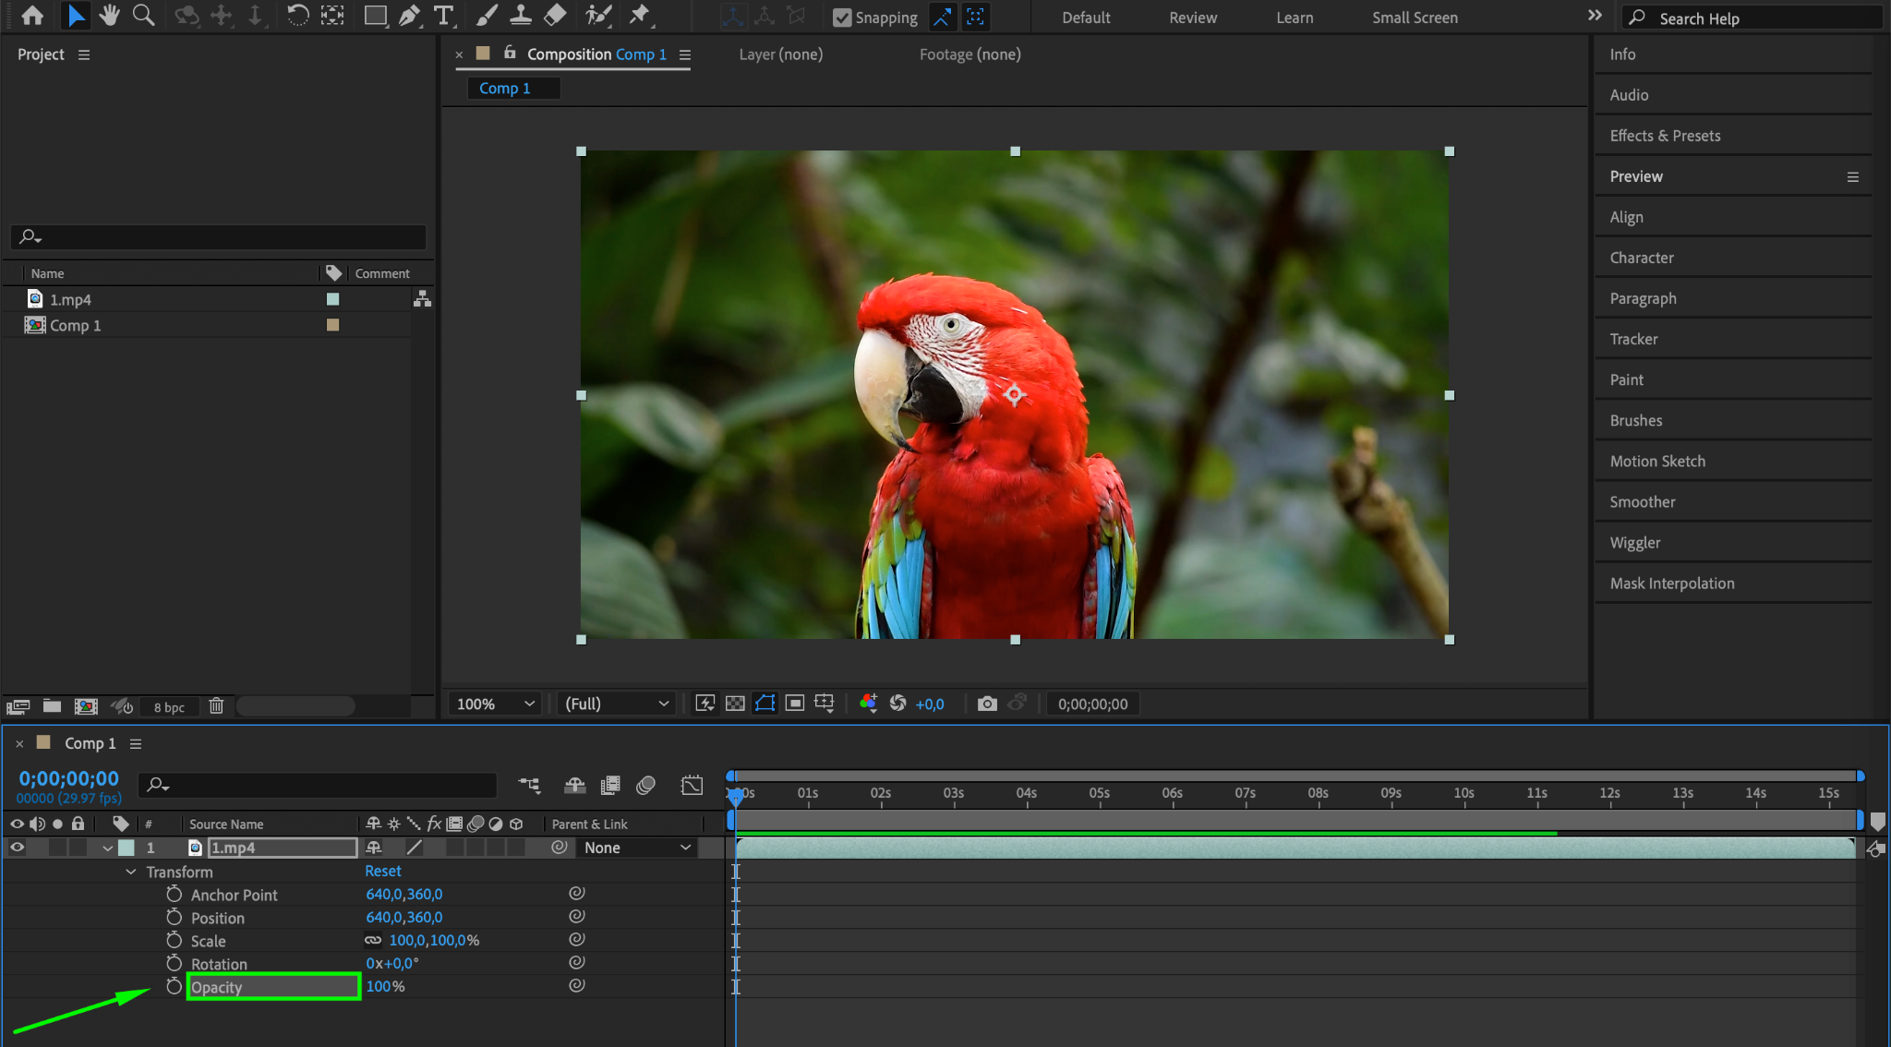
Task: Open the (Full) resolution dropdown
Action: pos(616,704)
